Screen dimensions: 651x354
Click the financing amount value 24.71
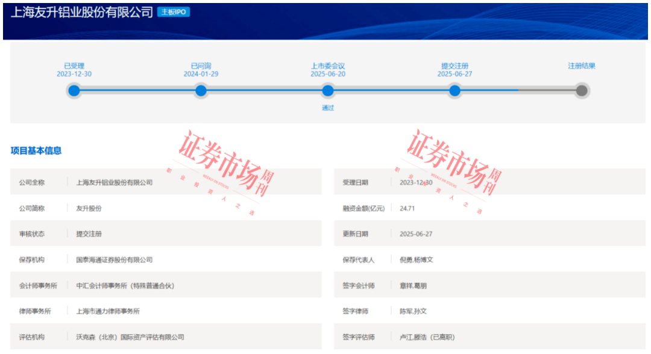(x=407, y=208)
